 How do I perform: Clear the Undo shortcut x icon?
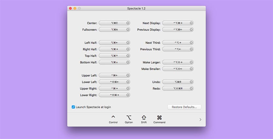[191, 82]
